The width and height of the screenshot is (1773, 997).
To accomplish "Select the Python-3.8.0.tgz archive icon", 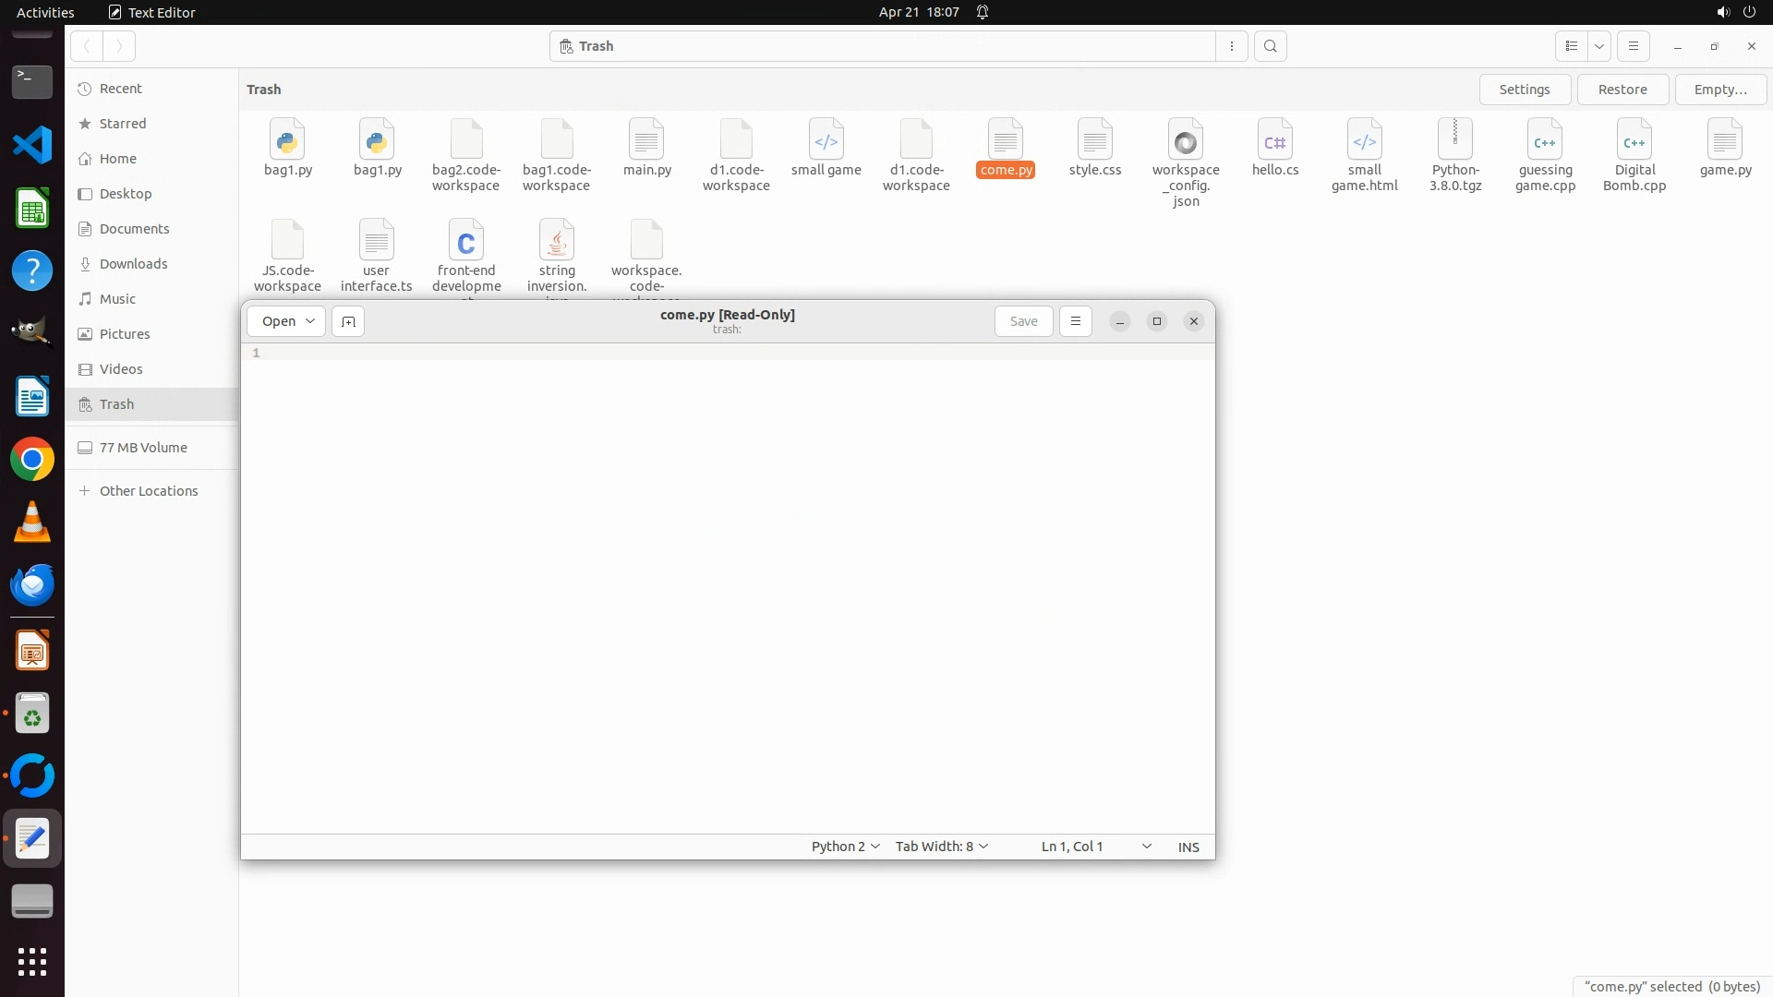I will [1455, 141].
